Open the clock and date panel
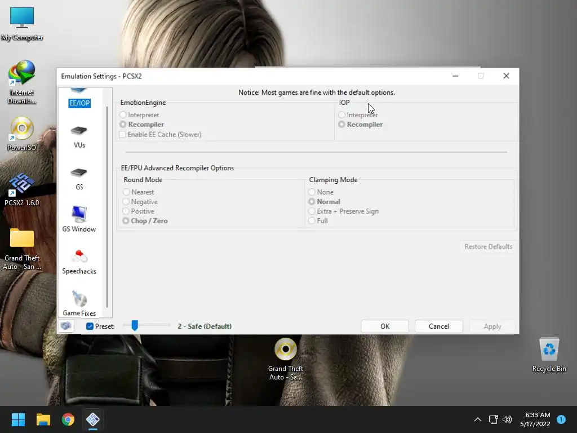Viewport: 577px width, 433px height. [x=535, y=419]
